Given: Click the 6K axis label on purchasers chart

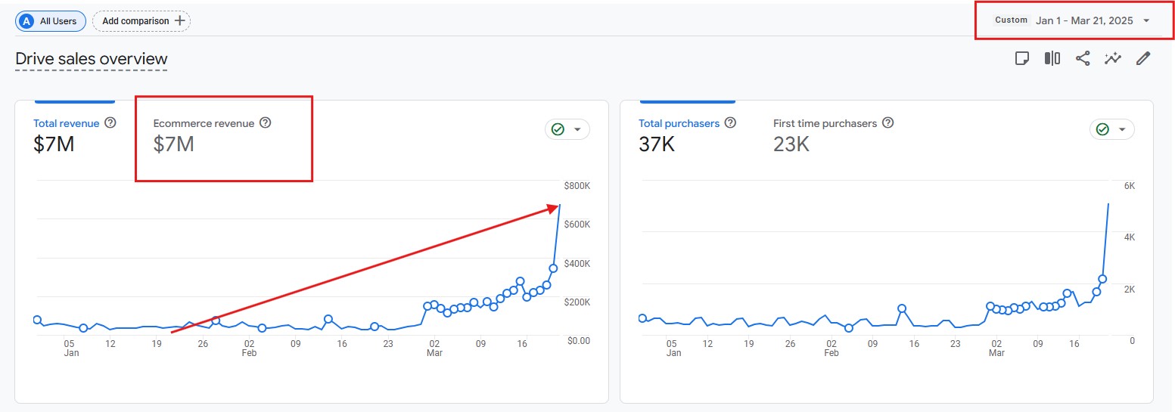Looking at the screenshot, I should point(1130,186).
